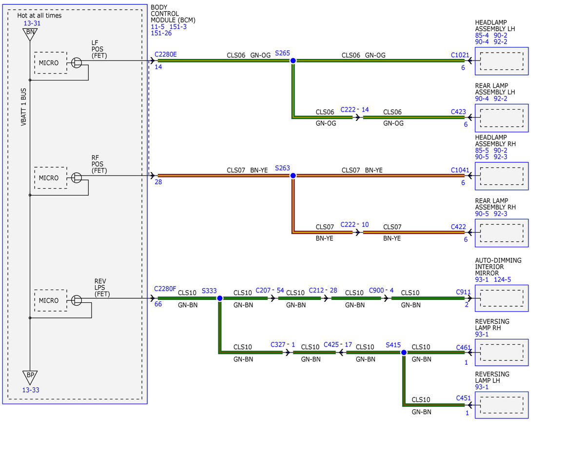Viewport: 585px width, 452px height.
Task: Open BCM page reference 11-5
Action: (158, 27)
